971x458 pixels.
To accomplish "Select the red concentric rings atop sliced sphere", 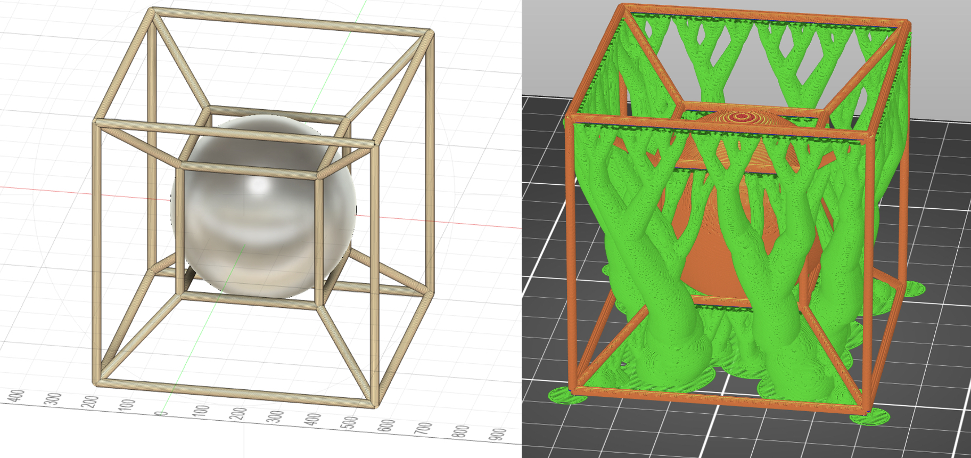I will (x=740, y=116).
